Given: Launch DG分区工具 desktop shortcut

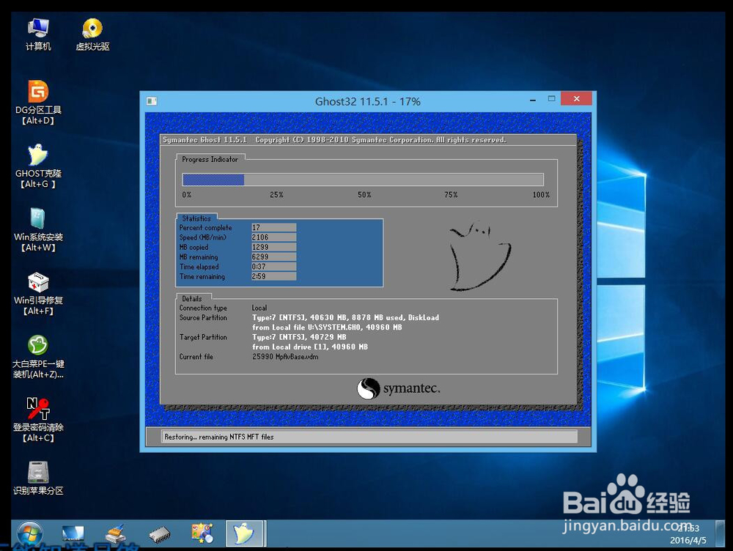Looking at the screenshot, I should tap(38, 103).
